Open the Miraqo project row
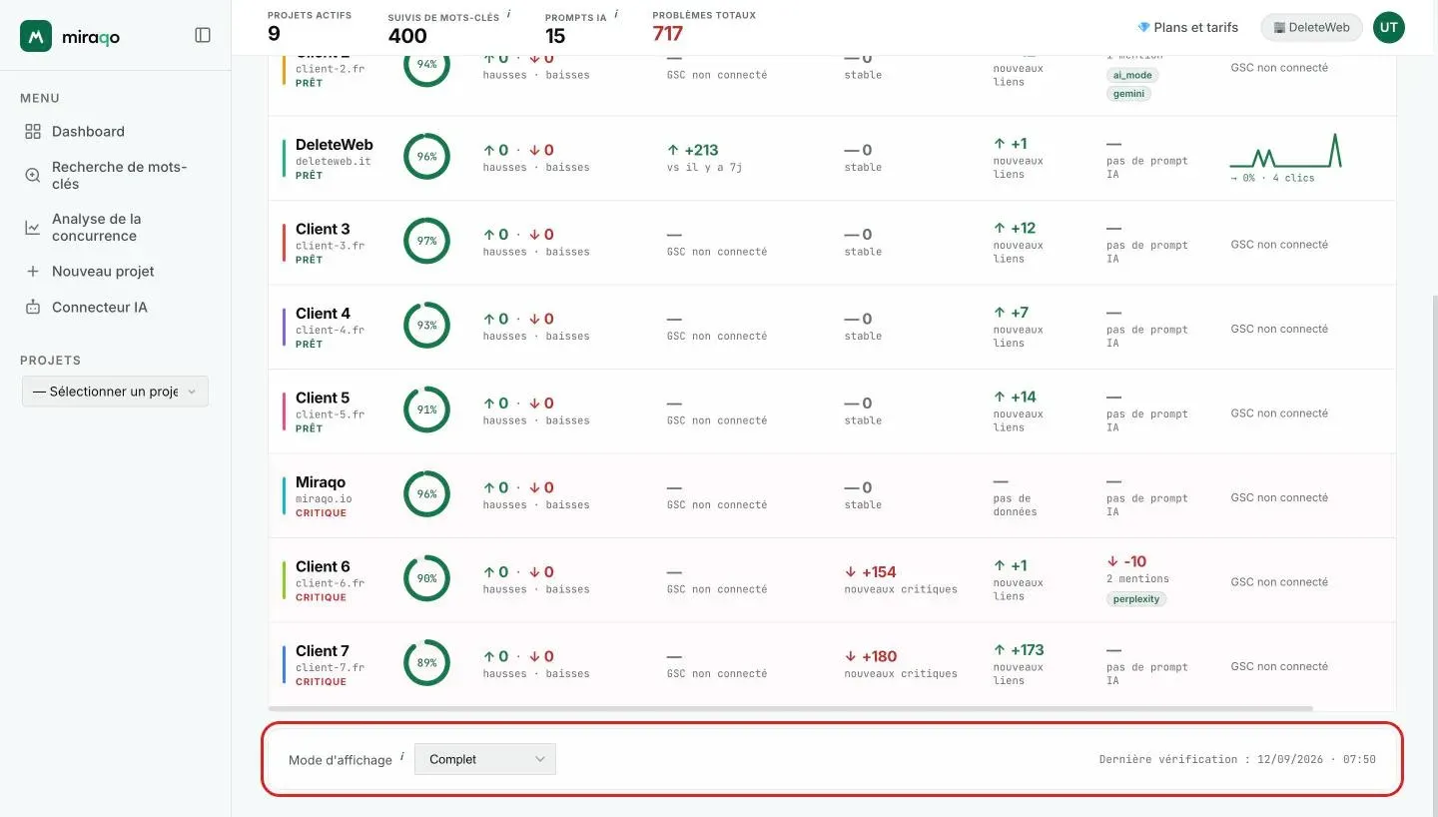This screenshot has height=817, width=1438. [321, 482]
